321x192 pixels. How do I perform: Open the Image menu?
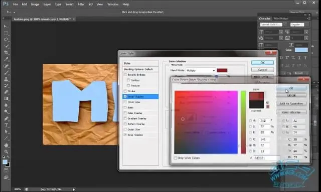pyautogui.click(x=35, y=4)
